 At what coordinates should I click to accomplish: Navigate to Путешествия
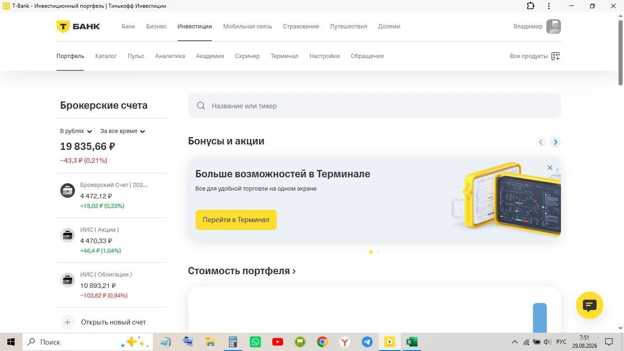tap(349, 27)
